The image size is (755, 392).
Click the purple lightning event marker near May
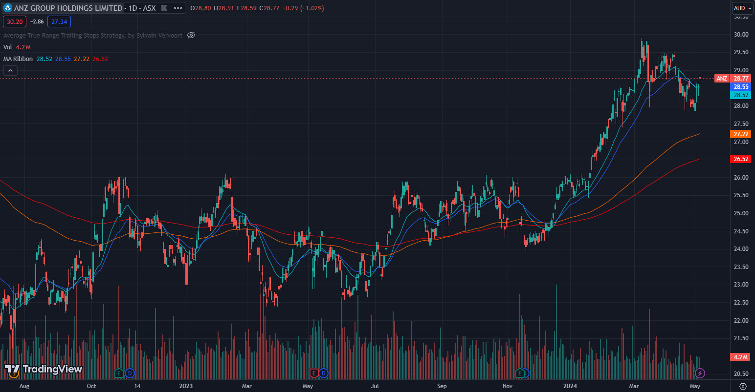(x=700, y=373)
